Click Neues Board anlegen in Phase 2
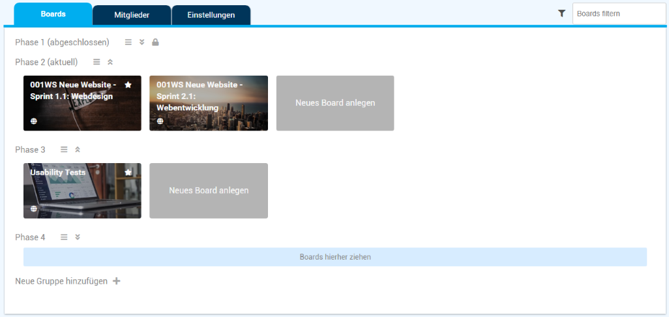 coord(335,103)
